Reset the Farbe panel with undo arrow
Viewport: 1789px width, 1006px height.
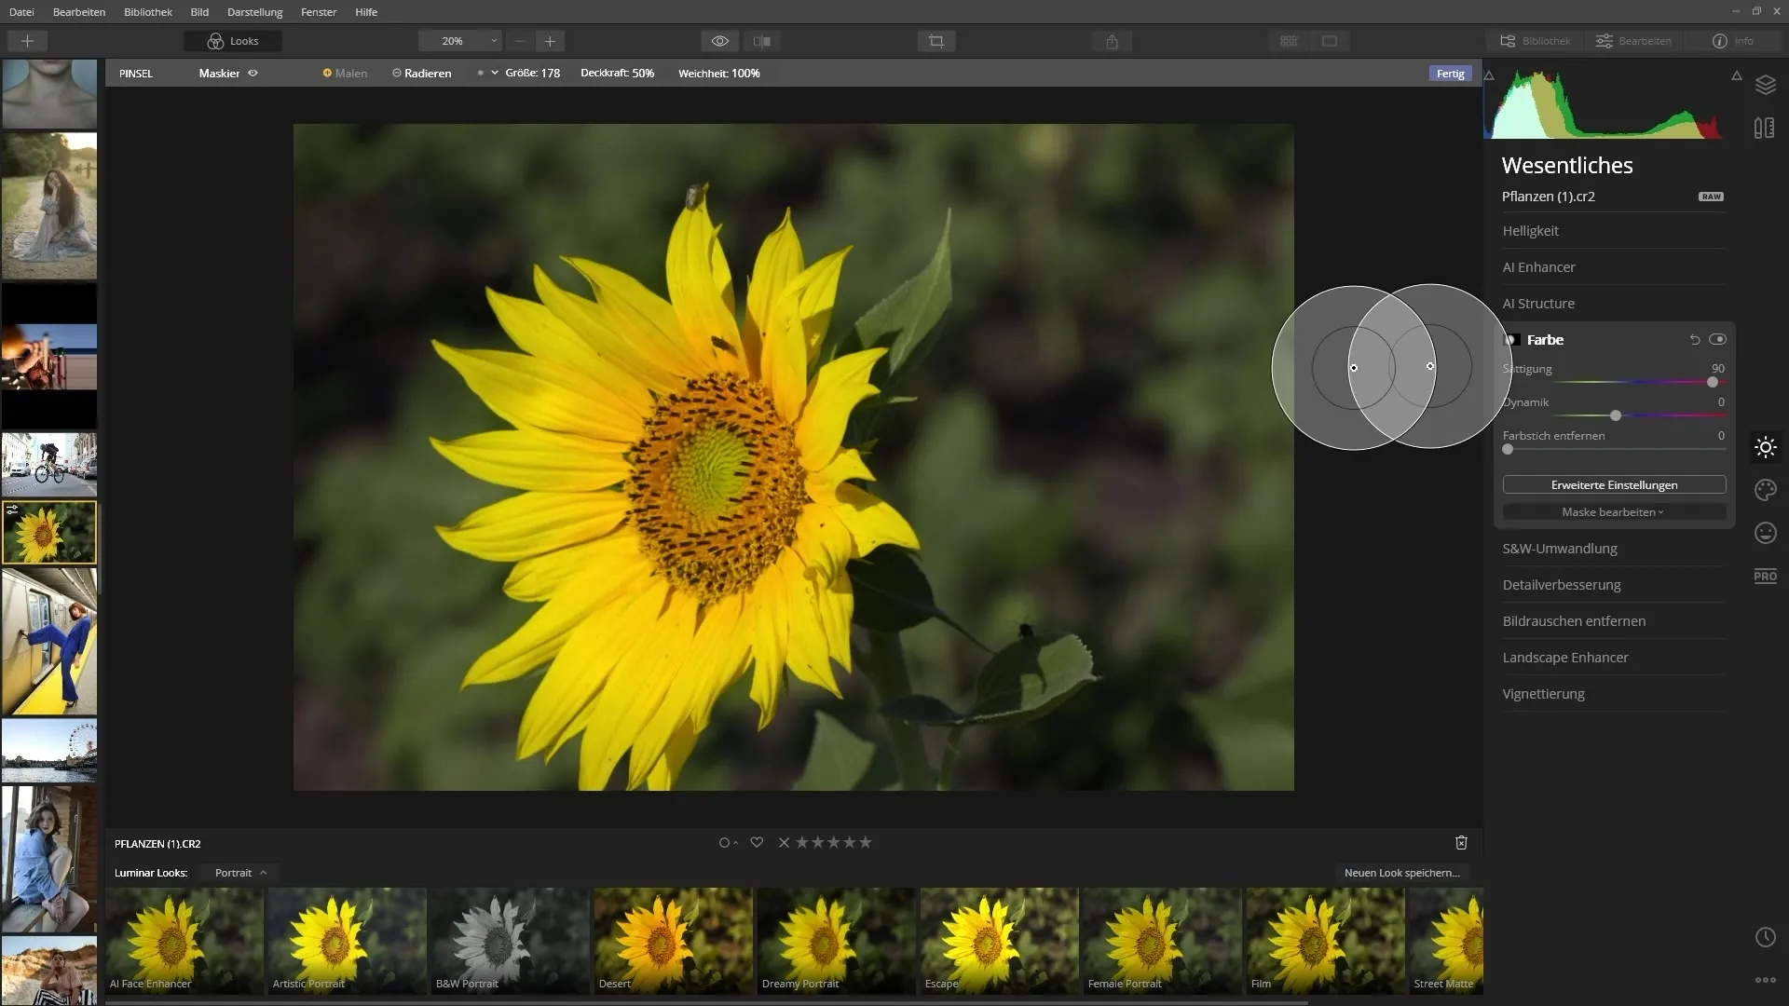[x=1695, y=340]
